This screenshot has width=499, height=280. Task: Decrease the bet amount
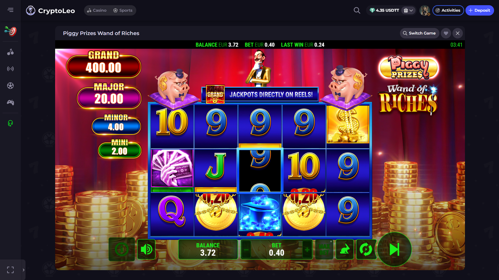(246, 250)
